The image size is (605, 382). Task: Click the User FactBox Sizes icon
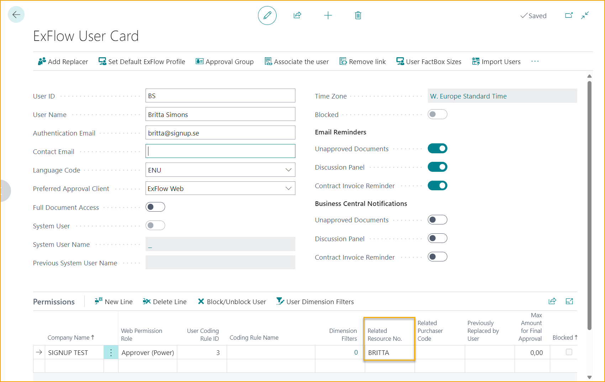coord(400,62)
